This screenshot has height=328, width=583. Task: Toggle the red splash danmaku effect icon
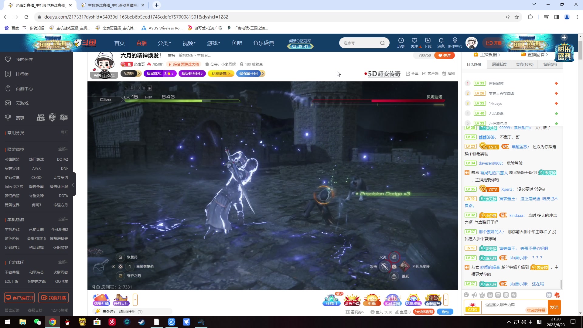point(557,295)
